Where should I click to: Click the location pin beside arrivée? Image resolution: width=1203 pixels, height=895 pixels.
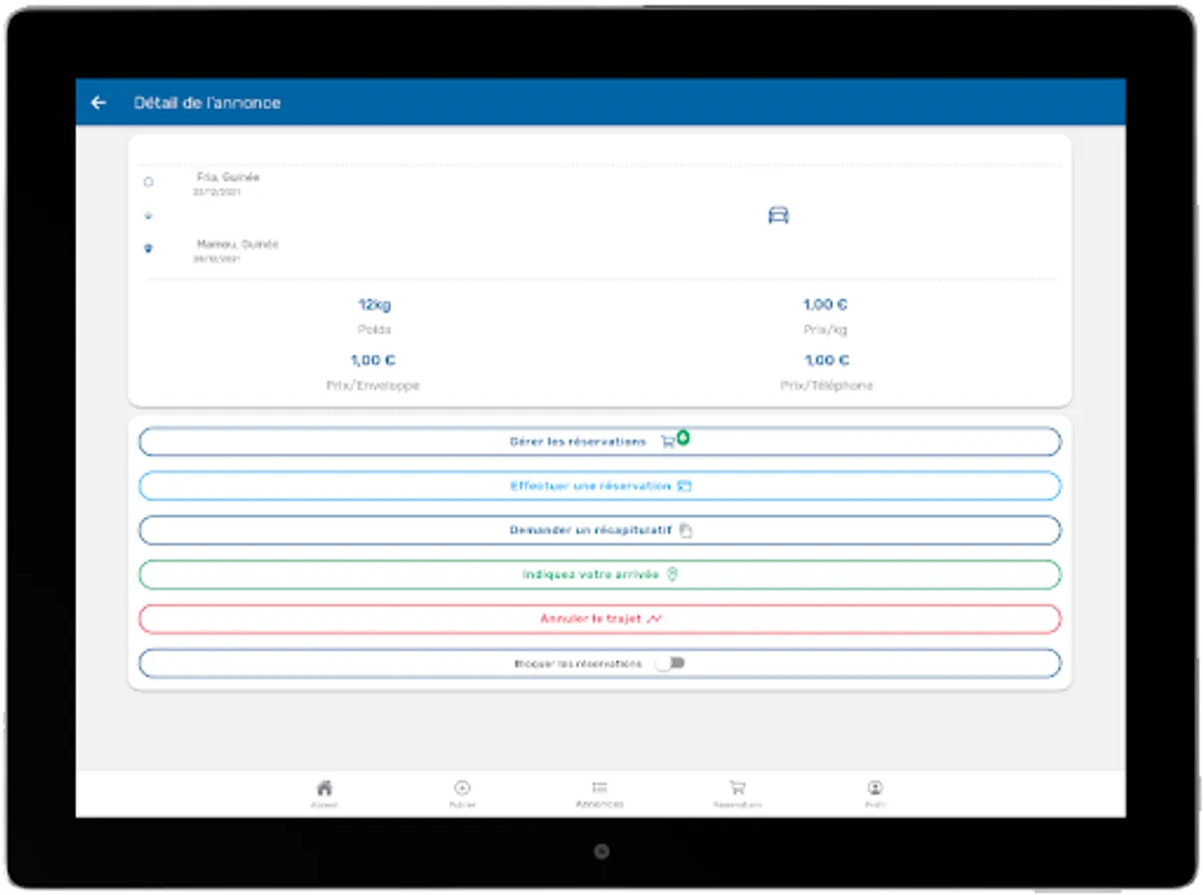click(x=672, y=575)
